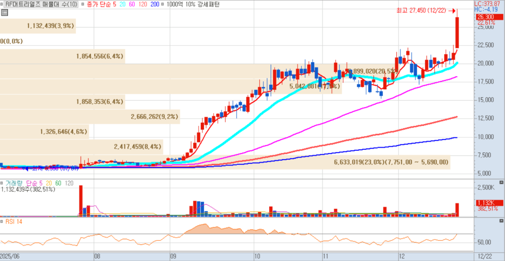Screen dimensions: 505x261
Task: Click the 10,000 price axis label
Action: point(486,137)
